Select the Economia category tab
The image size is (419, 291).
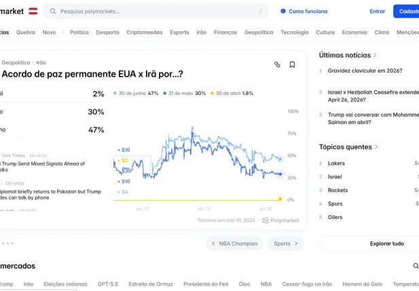point(354,33)
